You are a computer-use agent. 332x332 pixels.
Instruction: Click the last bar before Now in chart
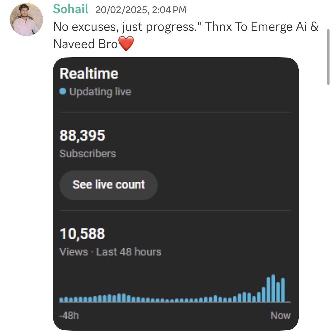(x=283, y=290)
